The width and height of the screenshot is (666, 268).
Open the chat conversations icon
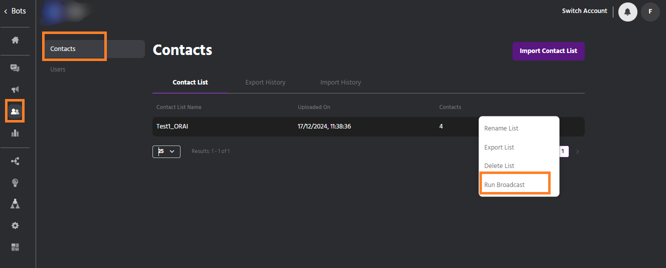15,68
